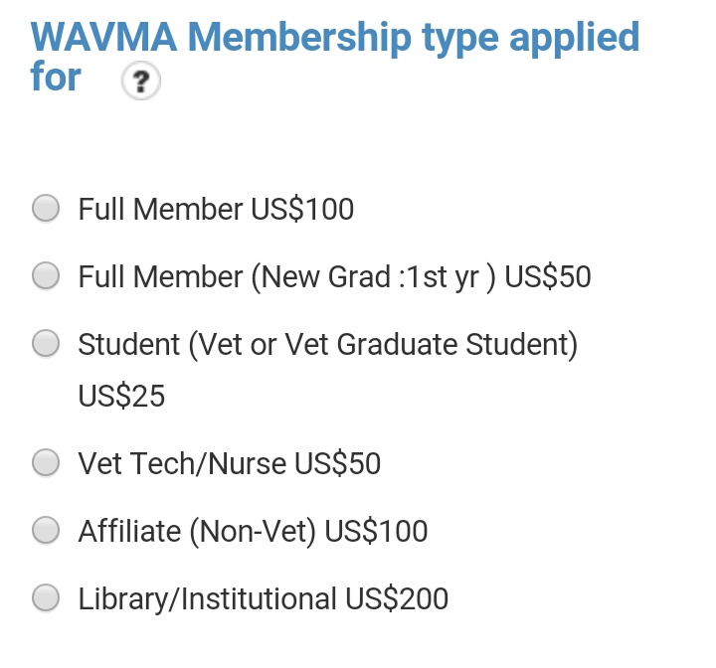This screenshot has width=716, height=668.
Task: Open the help question mark icon
Action: [x=140, y=83]
